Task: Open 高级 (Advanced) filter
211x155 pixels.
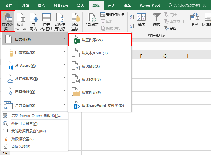Action: click(x=170, y=28)
